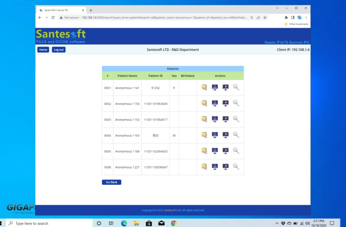
Task: Click the upload monitor icon for Anonymous 1168
Action: [x=225, y=151]
